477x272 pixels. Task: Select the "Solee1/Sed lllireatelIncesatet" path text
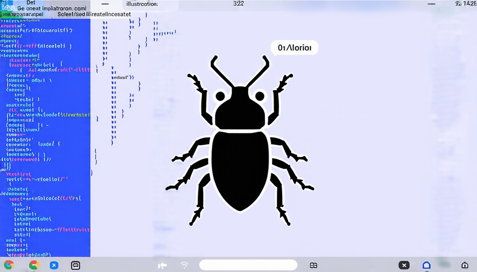pyautogui.click(x=94, y=15)
